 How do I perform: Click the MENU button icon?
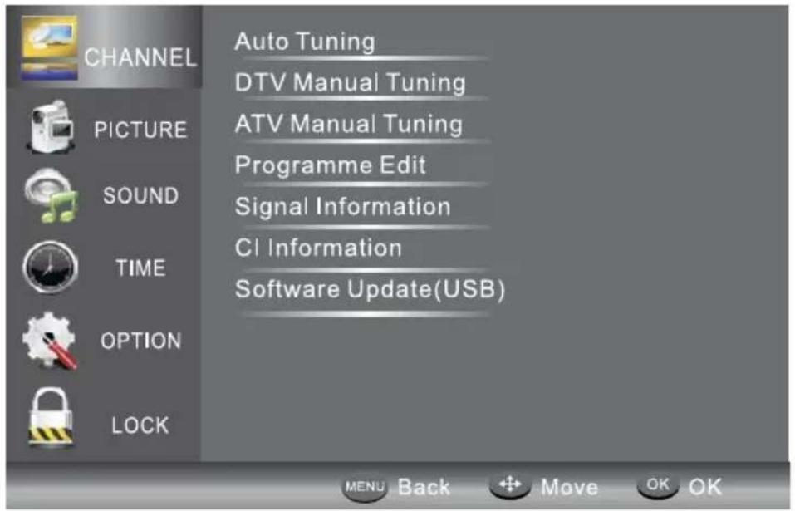tap(365, 487)
